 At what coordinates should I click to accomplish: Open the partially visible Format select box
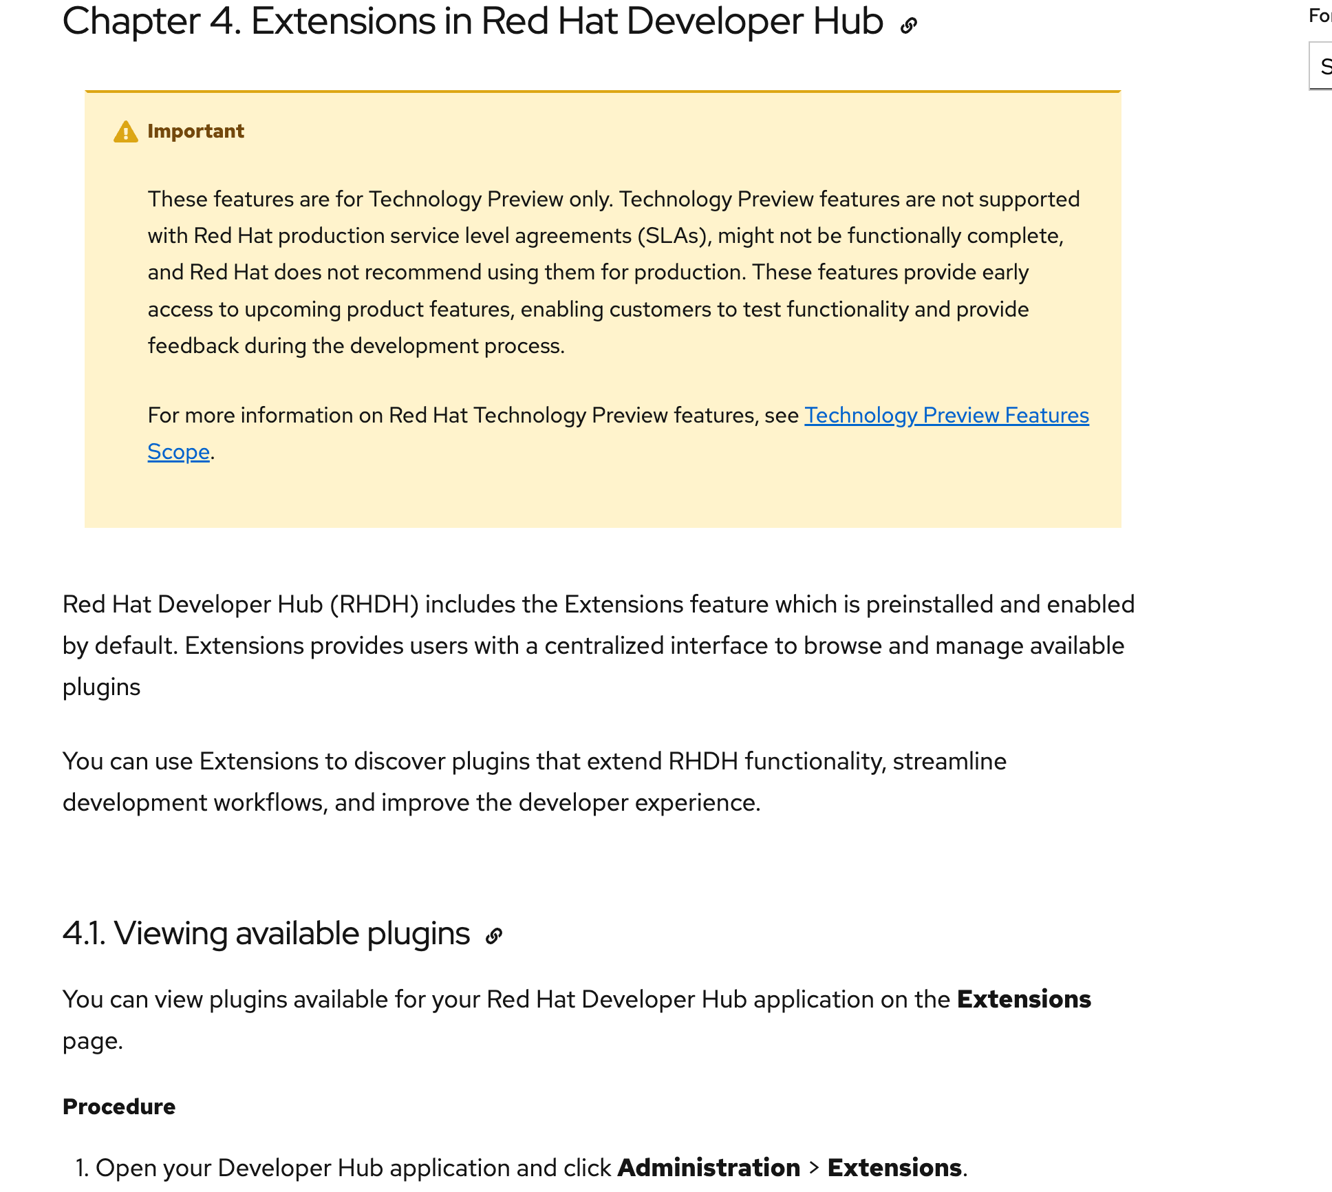coord(1322,67)
